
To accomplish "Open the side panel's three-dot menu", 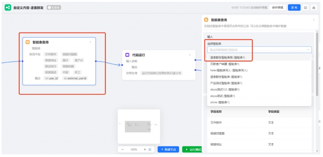I will point(314,20).
